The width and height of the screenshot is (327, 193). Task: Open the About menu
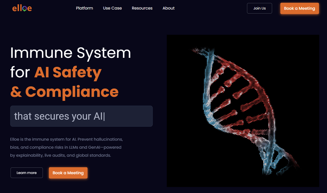(169, 8)
